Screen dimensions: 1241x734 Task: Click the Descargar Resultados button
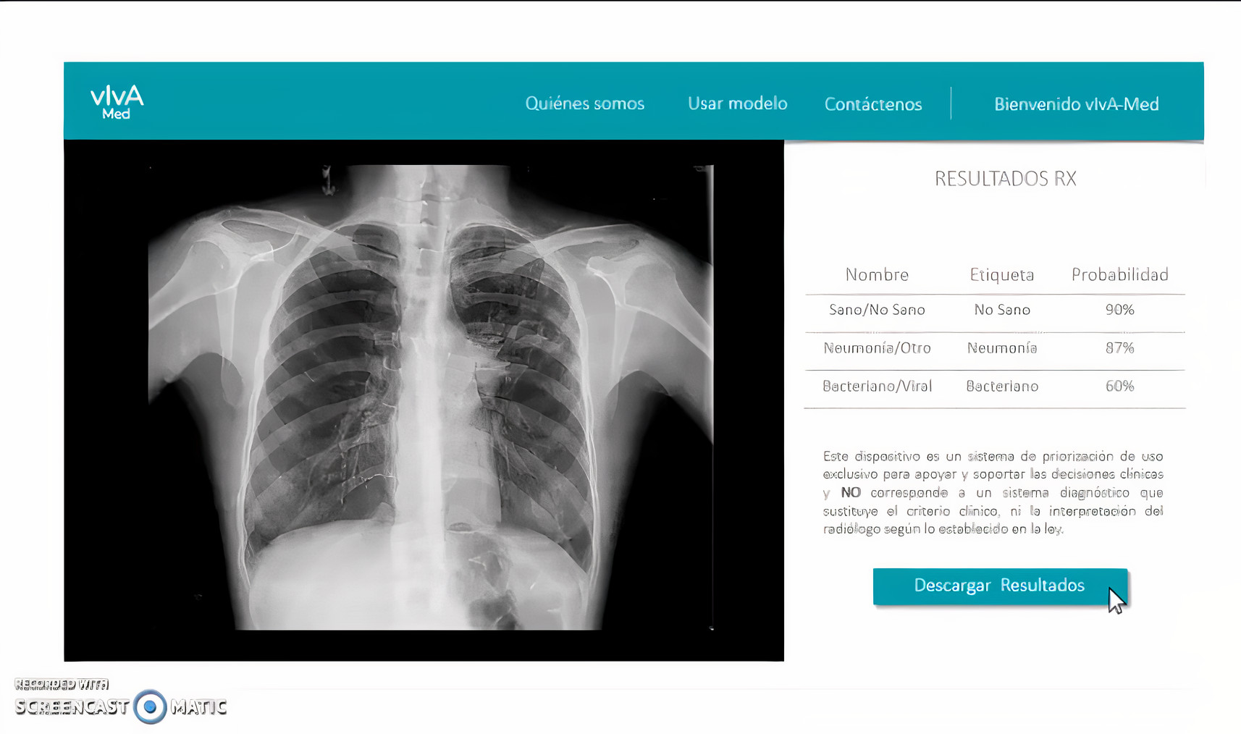(x=1000, y=586)
